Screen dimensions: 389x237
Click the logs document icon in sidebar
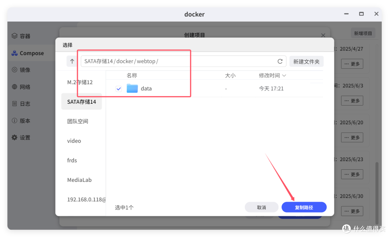[15, 103]
